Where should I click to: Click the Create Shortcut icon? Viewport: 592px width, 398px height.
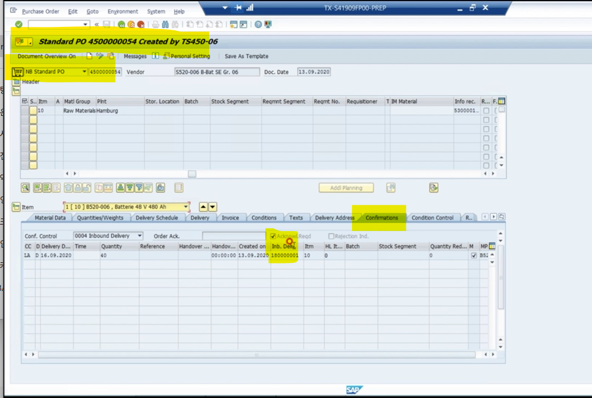click(x=243, y=25)
